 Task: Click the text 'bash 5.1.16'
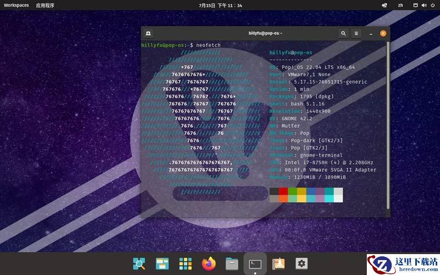tap(307, 104)
